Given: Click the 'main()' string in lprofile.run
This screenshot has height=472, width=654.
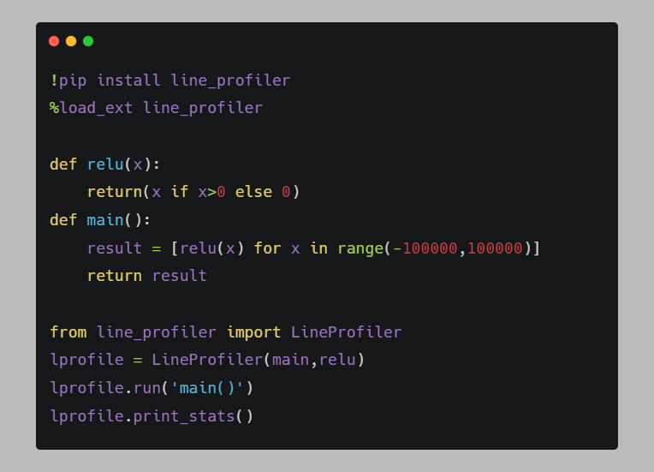Looking at the screenshot, I should [207, 388].
